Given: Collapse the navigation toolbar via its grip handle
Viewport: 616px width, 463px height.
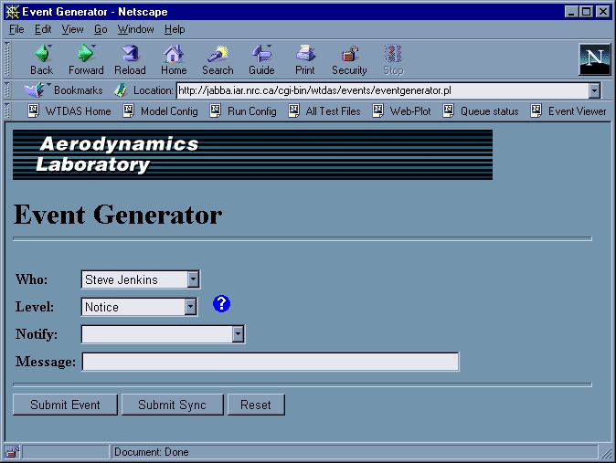Looking at the screenshot, I should (x=6, y=59).
